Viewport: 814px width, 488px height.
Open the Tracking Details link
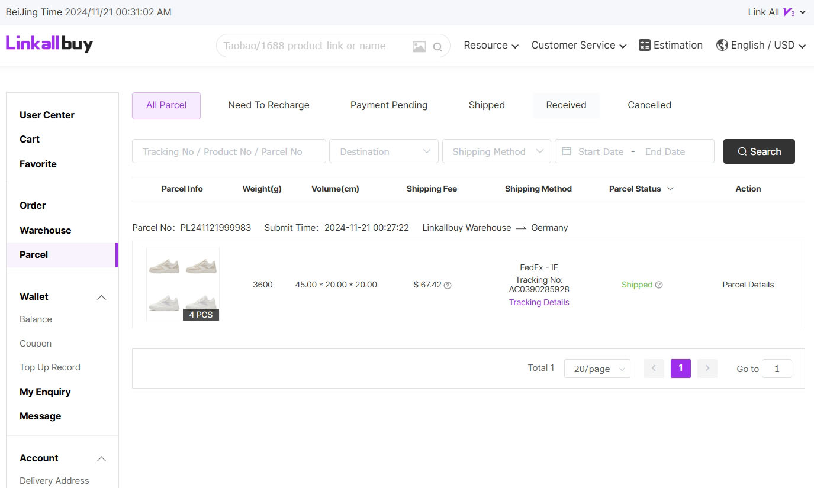(539, 302)
